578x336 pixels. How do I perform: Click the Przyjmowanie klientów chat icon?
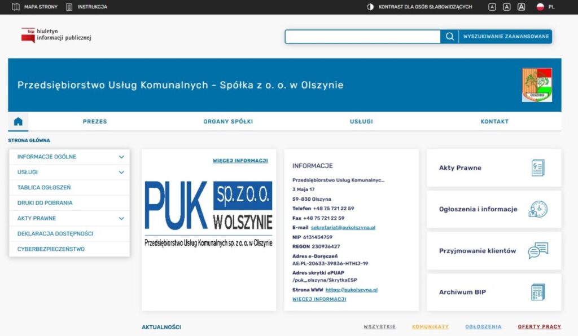(x=537, y=251)
